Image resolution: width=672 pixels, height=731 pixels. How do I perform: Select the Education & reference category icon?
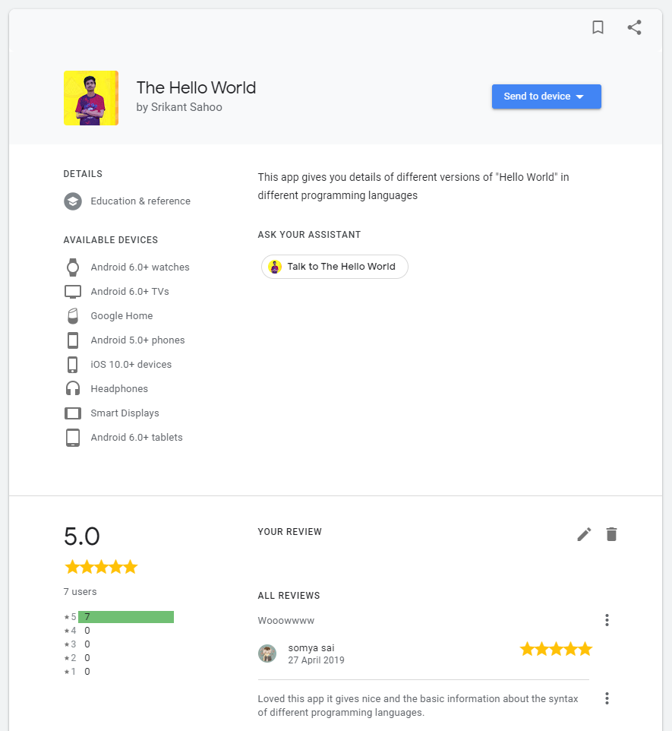pos(72,201)
